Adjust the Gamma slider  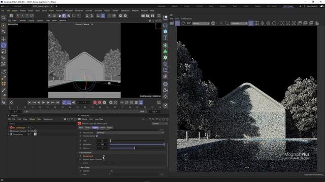137,148
